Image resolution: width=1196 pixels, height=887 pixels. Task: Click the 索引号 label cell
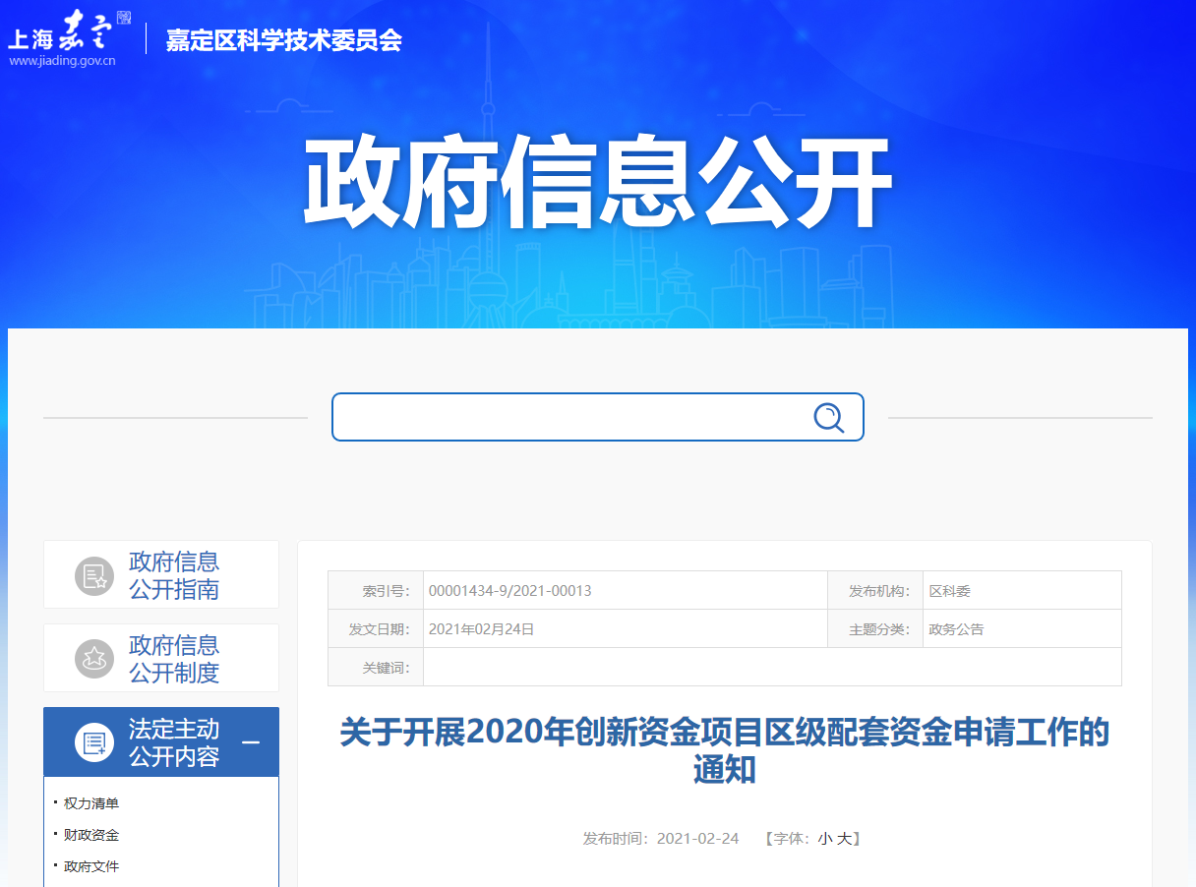tap(376, 591)
